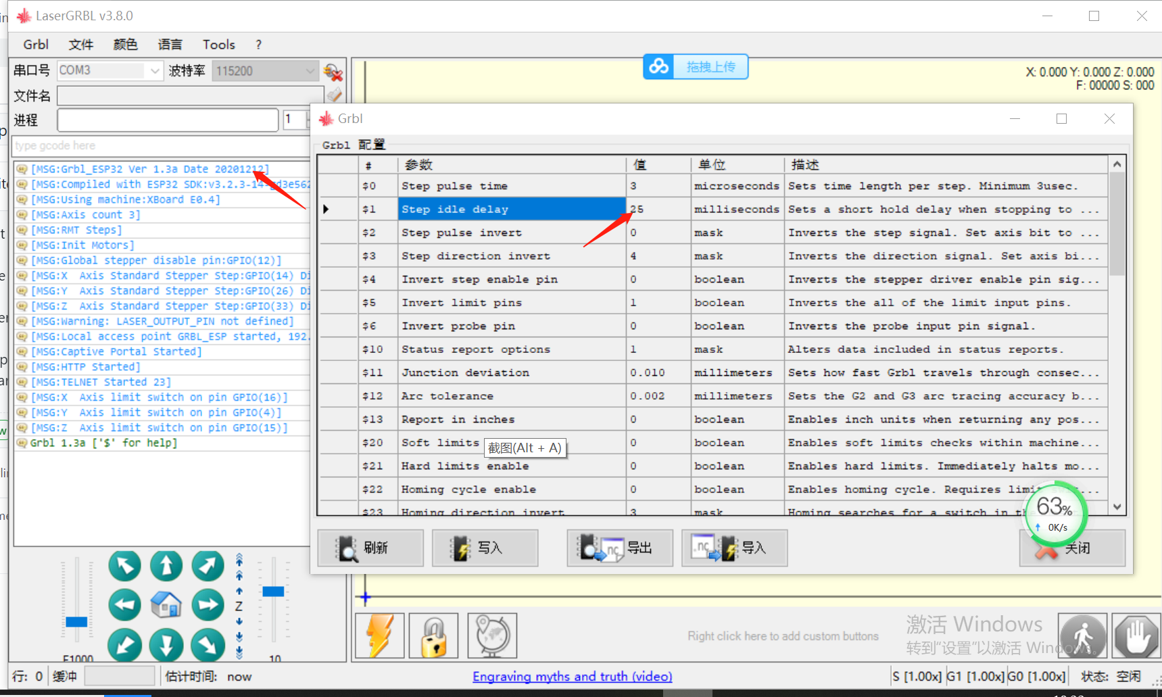The width and height of the screenshot is (1162, 697).
Task: Click the 关闭 close button in Grbl dialog
Action: click(x=1072, y=548)
